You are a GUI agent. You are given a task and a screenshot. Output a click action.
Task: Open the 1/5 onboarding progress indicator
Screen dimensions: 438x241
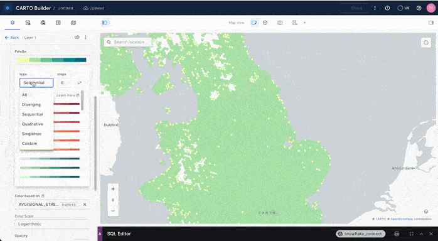[x=403, y=8]
